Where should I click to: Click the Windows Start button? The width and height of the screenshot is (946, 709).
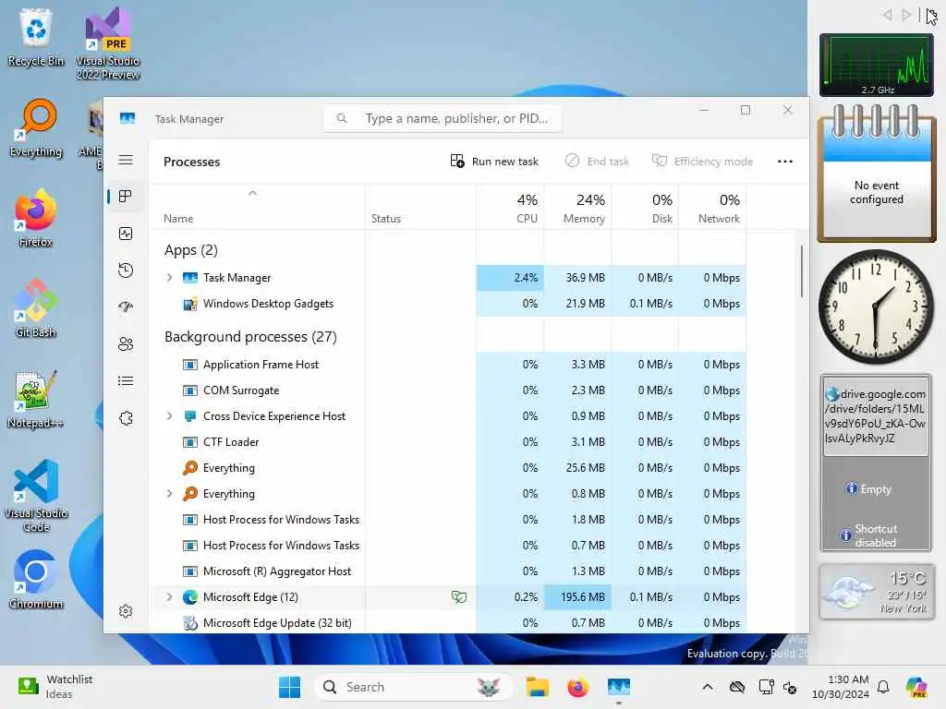click(289, 687)
